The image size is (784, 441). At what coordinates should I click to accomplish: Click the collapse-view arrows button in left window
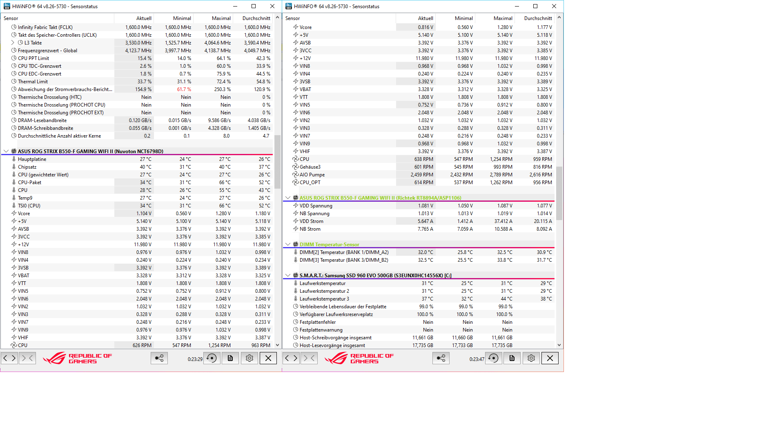[x=27, y=358]
